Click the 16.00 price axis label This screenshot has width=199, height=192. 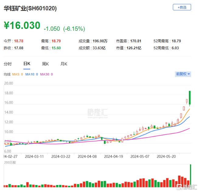click(x=9, y=103)
